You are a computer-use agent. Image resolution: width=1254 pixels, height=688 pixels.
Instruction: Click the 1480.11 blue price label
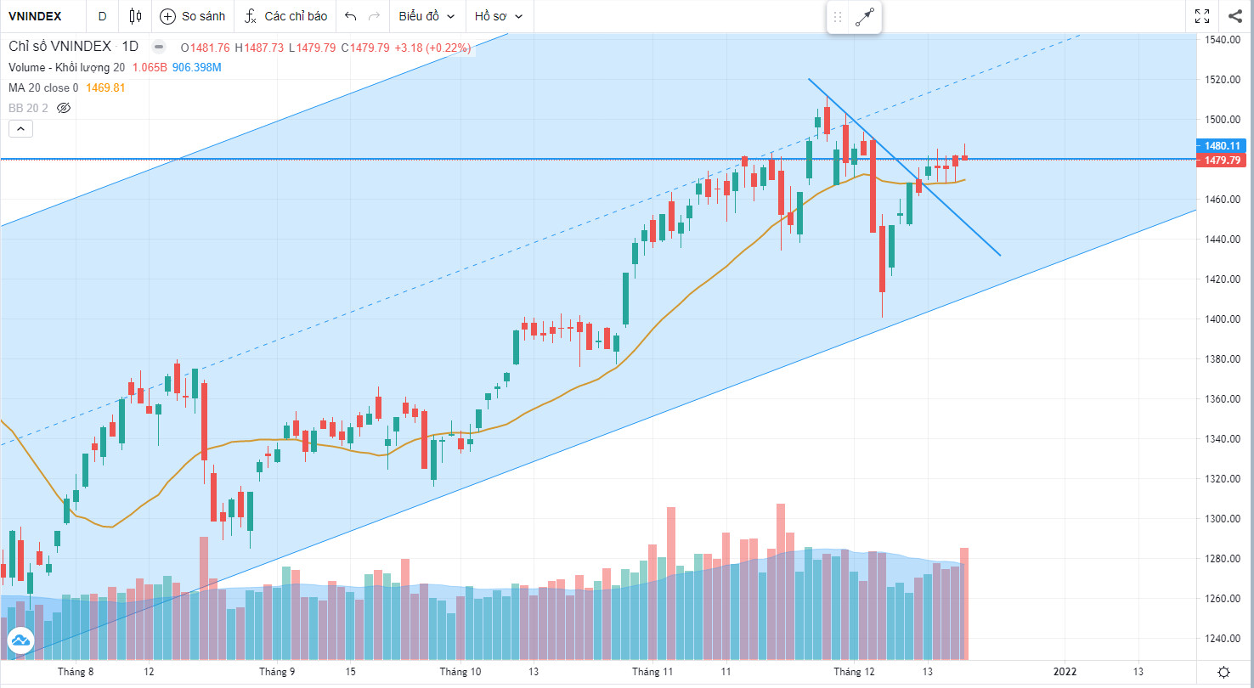pos(1223,146)
